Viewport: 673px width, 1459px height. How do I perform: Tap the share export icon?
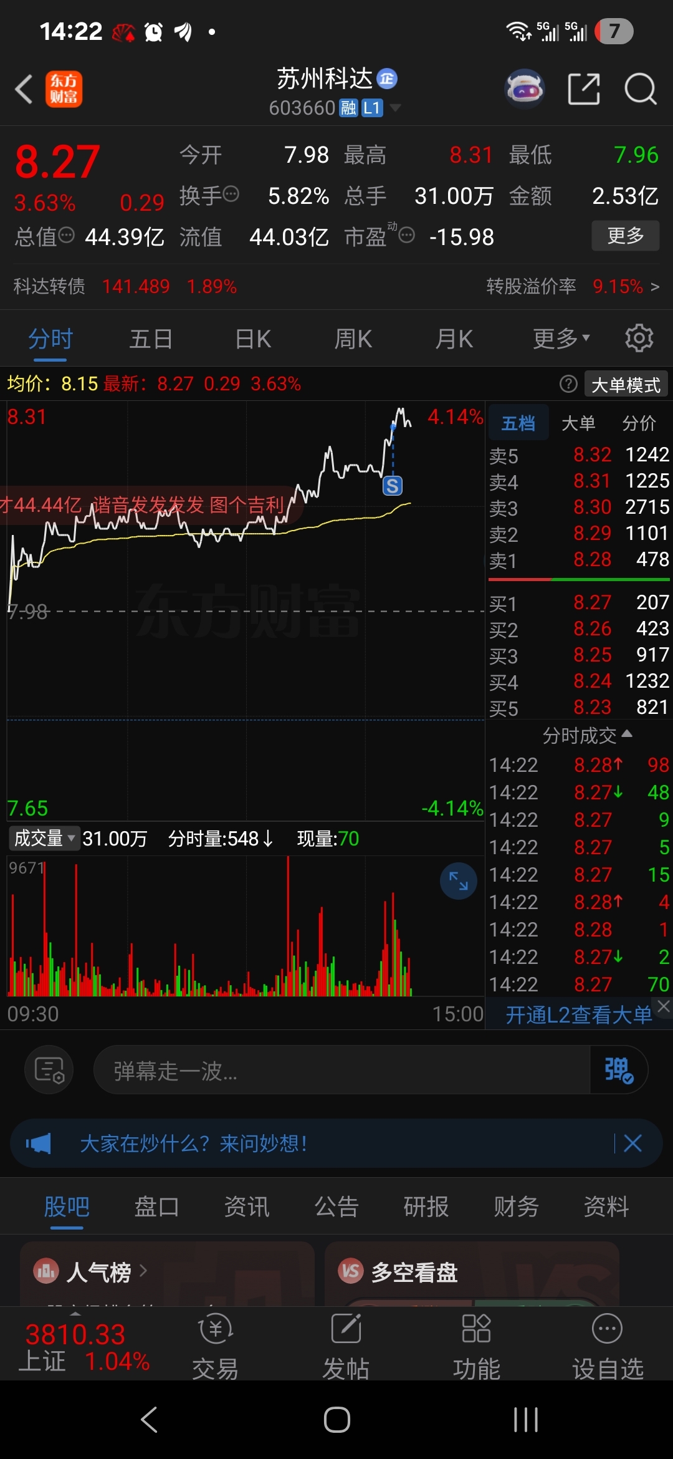pos(585,89)
